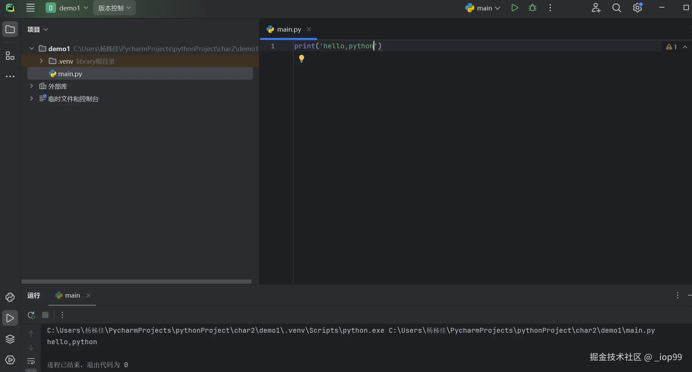The image size is (692, 372).
Task: Toggle soft-wrap in the run console
Action: [x=31, y=361]
